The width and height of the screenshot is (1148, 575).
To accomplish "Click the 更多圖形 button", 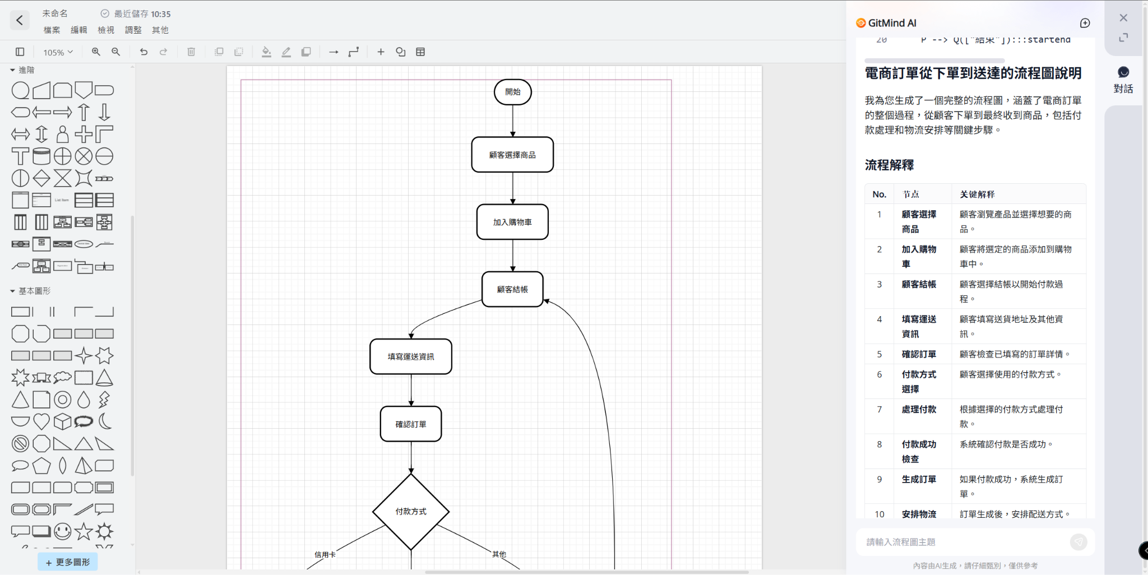I will coord(68,562).
